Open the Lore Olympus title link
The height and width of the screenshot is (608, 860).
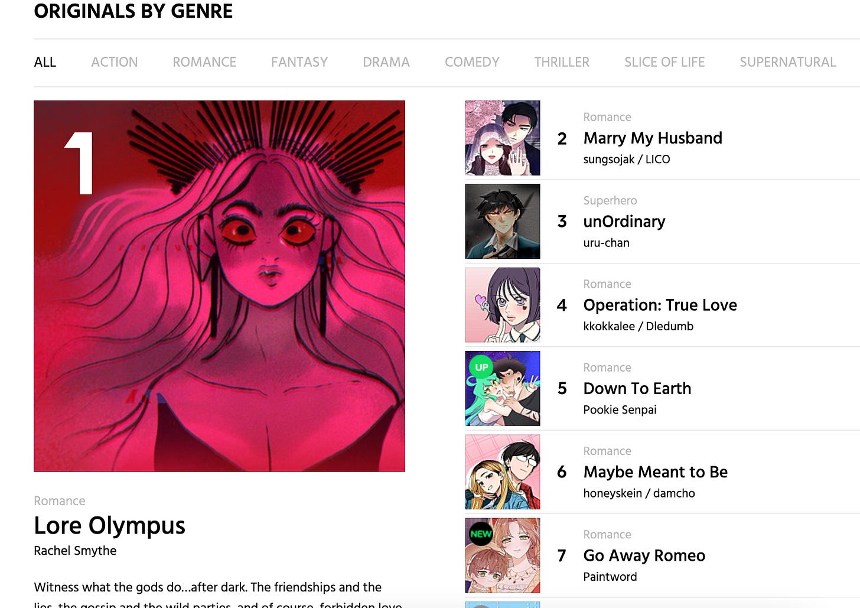pyautogui.click(x=109, y=525)
